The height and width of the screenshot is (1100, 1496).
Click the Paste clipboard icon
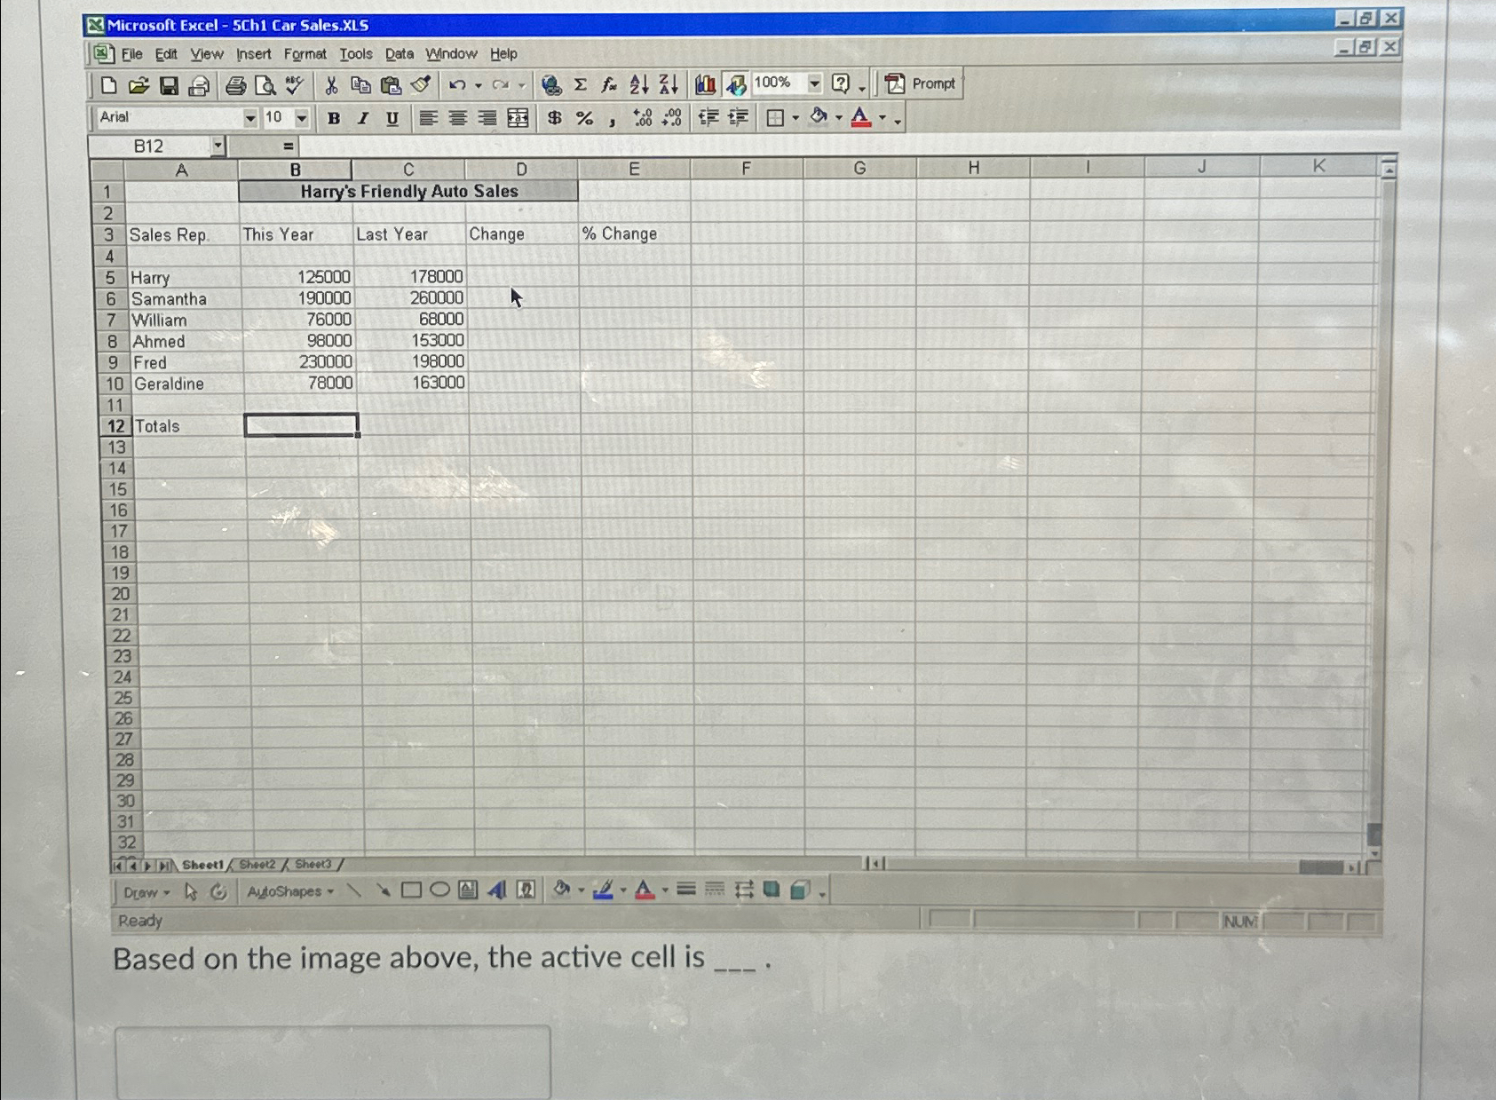[x=391, y=85]
